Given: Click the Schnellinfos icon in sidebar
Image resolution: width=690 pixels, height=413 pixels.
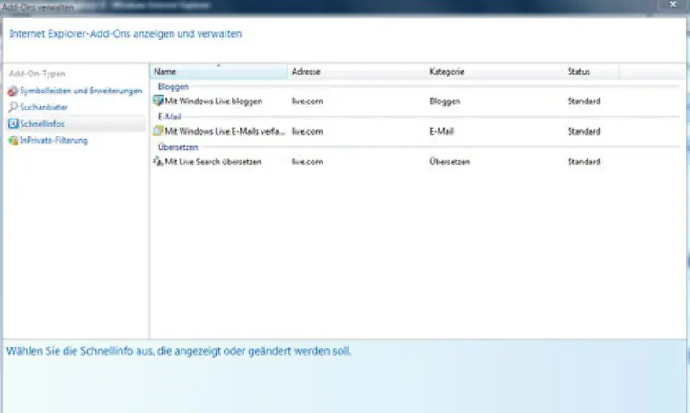Looking at the screenshot, I should pyautogui.click(x=13, y=124).
